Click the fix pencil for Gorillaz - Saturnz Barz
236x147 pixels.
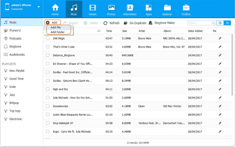[x=220, y=81]
